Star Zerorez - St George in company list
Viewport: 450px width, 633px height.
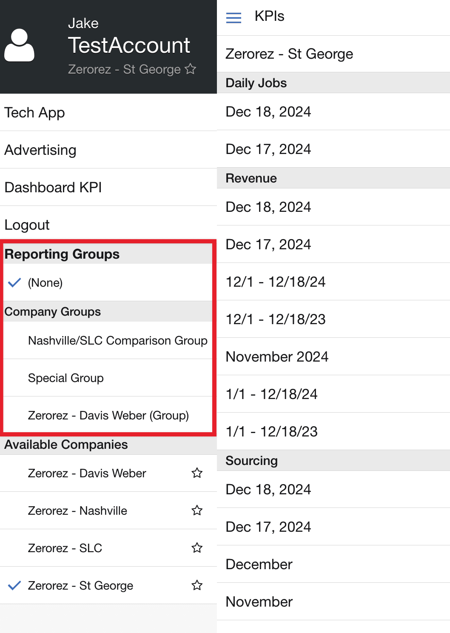pyautogui.click(x=197, y=585)
